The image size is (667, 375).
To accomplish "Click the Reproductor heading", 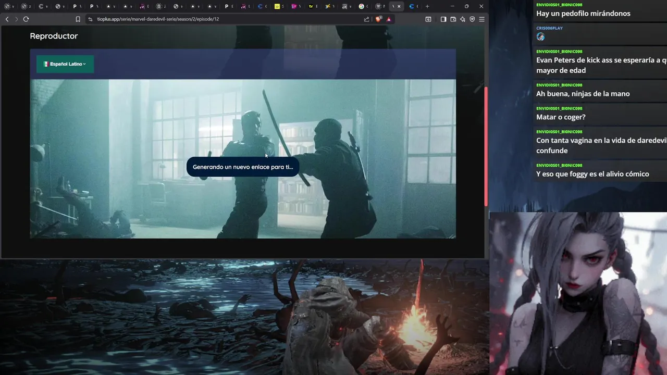I will (54, 36).
